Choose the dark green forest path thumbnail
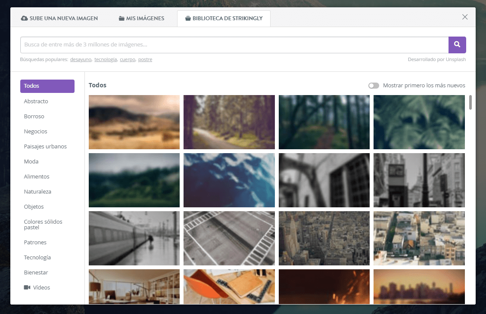This screenshot has width=486, height=314. (x=324, y=122)
